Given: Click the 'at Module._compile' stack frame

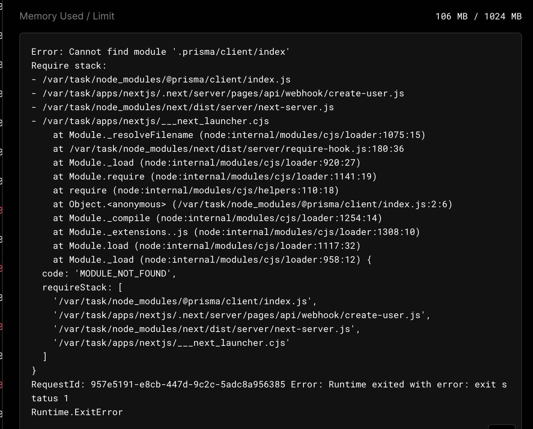Looking at the screenshot, I should [x=217, y=218].
